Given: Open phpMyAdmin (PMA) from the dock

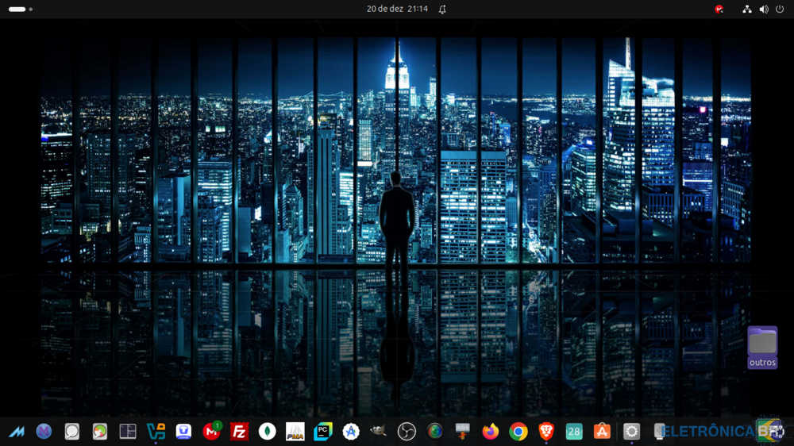Looking at the screenshot, I should [295, 432].
